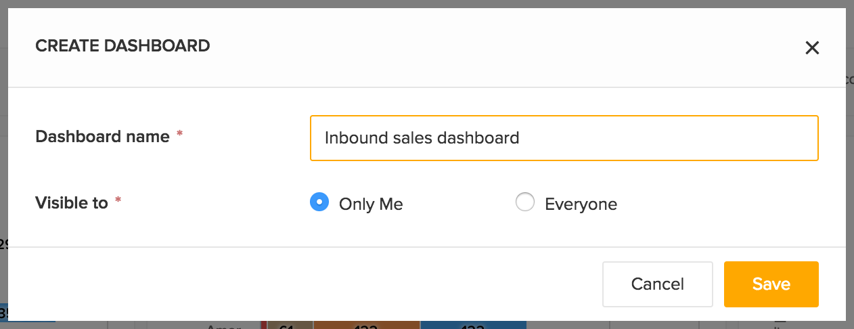Click the "Only Me" option label
This screenshot has height=329, width=854.
pyautogui.click(x=371, y=204)
